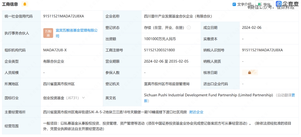The image size is (301, 137).
Task: Click capital amount 1001000万元人民币
Action: (160, 39)
